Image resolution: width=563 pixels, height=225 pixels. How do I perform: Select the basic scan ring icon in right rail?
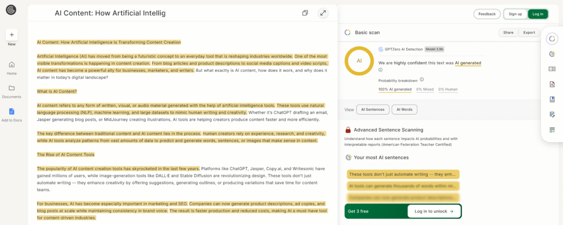[x=552, y=39]
